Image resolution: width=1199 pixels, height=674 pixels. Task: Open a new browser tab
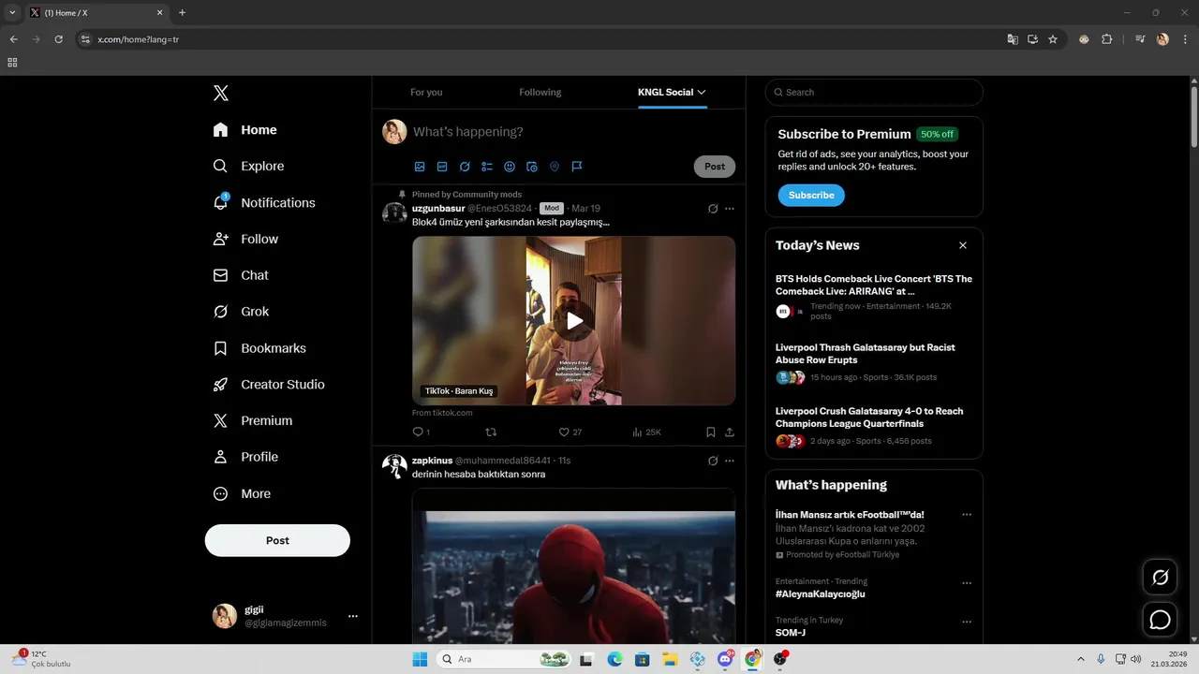coord(183,13)
